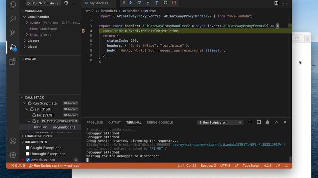
Task: Kill terminal with trash icon
Action: [267, 122]
